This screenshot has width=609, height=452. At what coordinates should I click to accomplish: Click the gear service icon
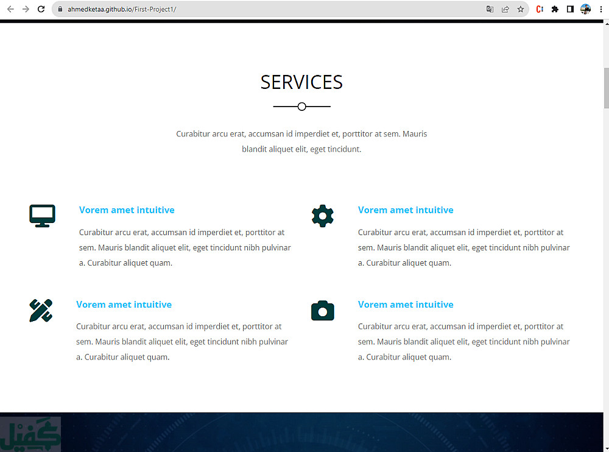point(322,216)
